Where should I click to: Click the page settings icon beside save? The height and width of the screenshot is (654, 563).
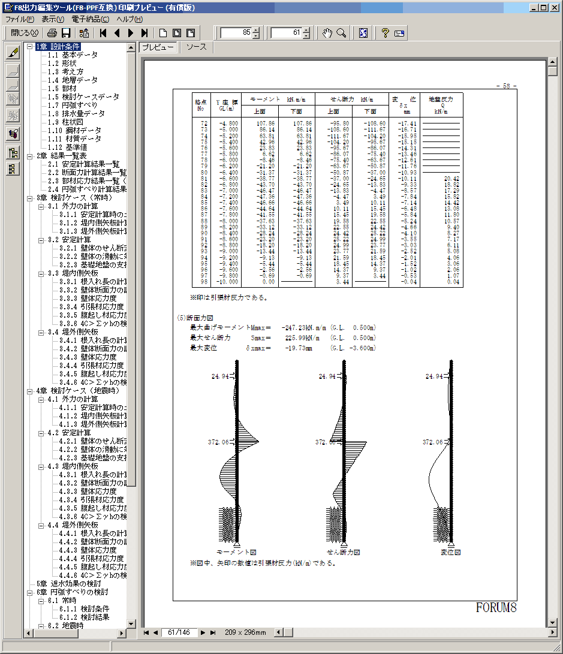(84, 33)
